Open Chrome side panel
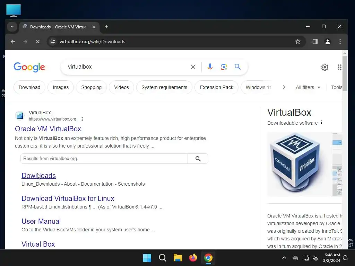This screenshot has width=355, height=266. coord(315,42)
